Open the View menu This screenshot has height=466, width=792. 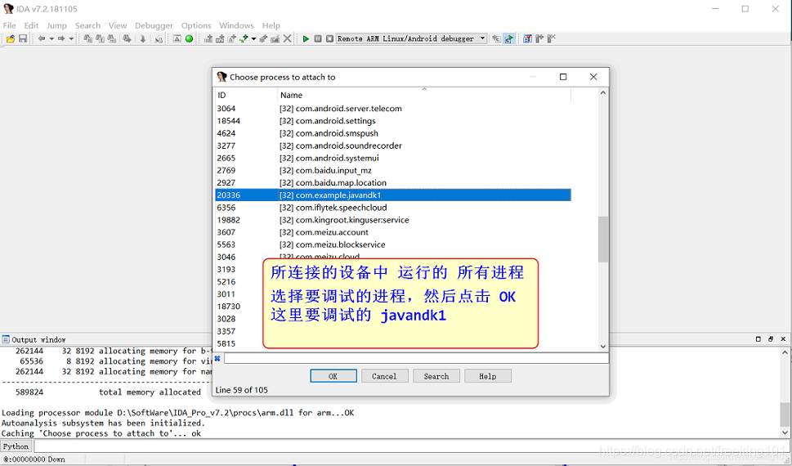tap(118, 25)
